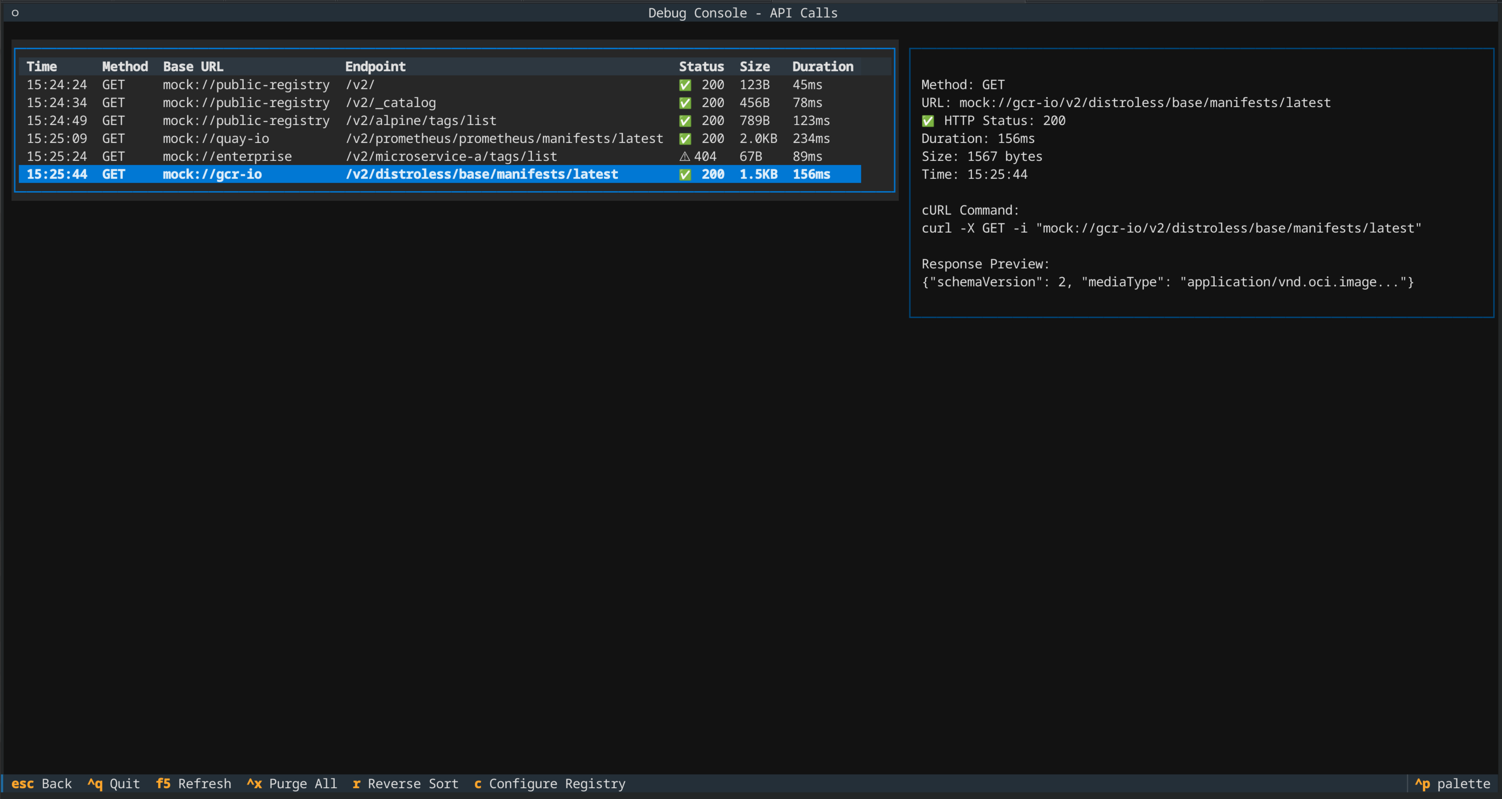Click Refresh to reload API calls
This screenshot has height=799, width=1502.
193,784
